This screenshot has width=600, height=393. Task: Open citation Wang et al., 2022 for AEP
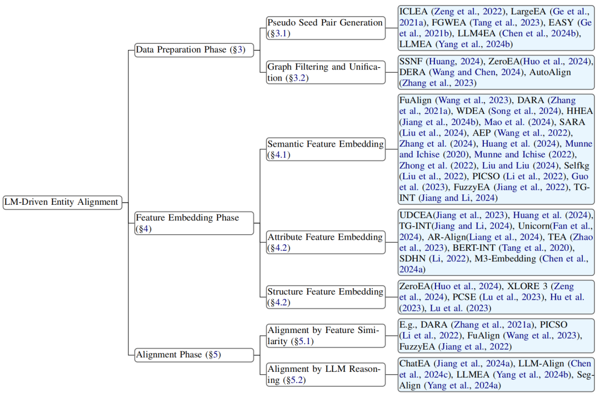tap(532, 133)
